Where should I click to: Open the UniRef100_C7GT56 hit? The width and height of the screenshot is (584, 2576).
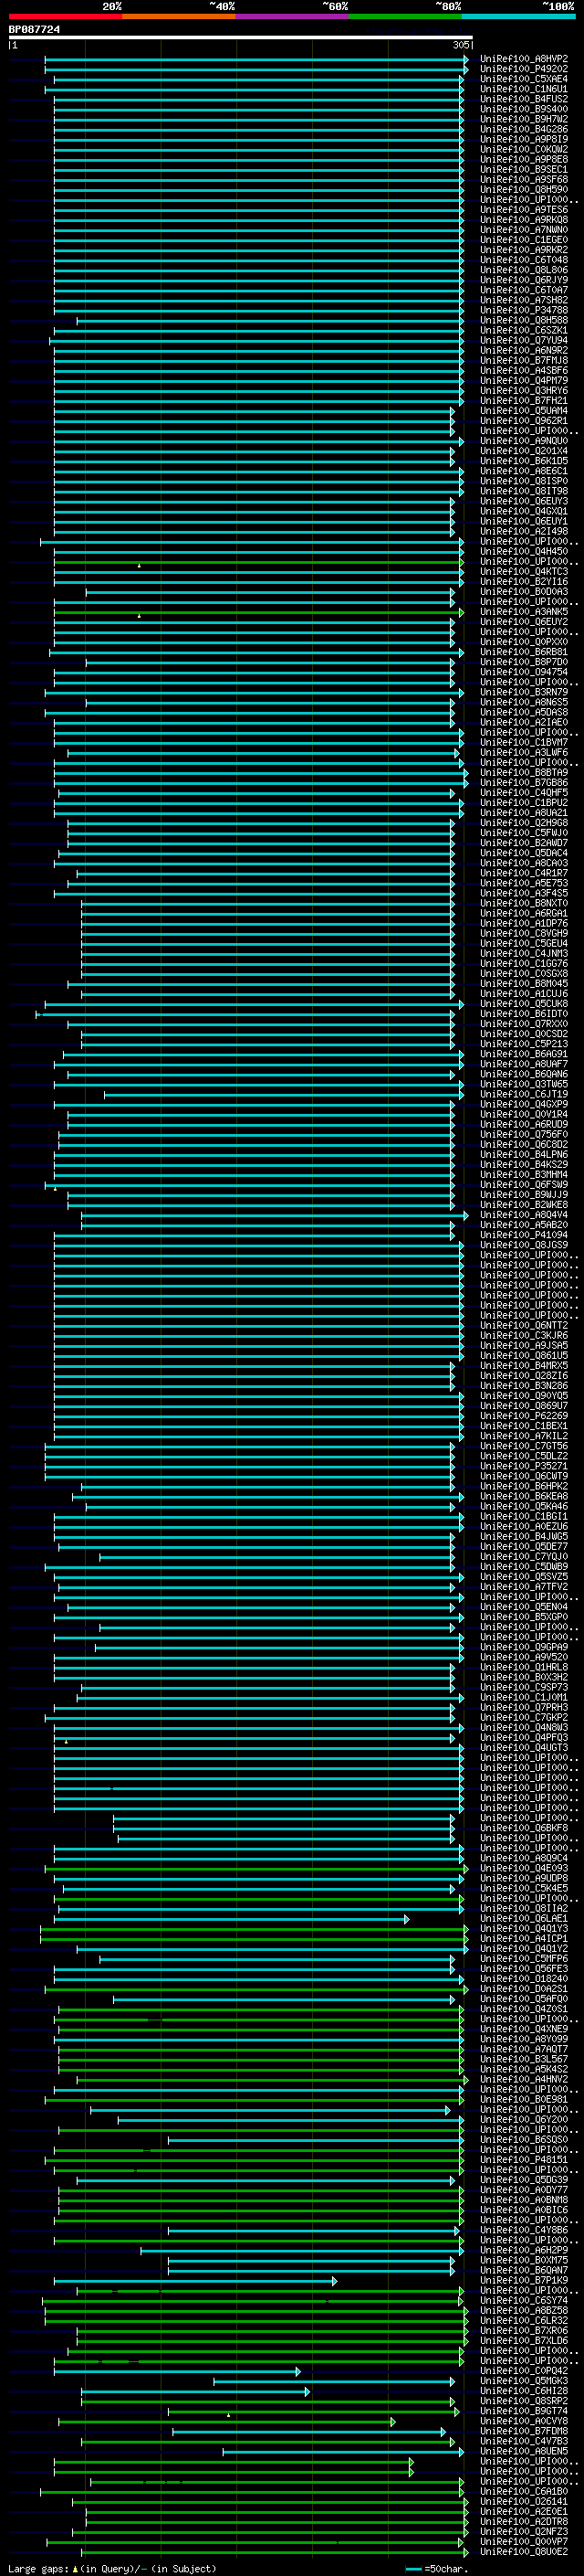pos(524,1445)
